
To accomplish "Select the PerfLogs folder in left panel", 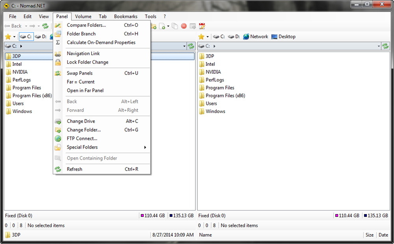I will click(19, 80).
